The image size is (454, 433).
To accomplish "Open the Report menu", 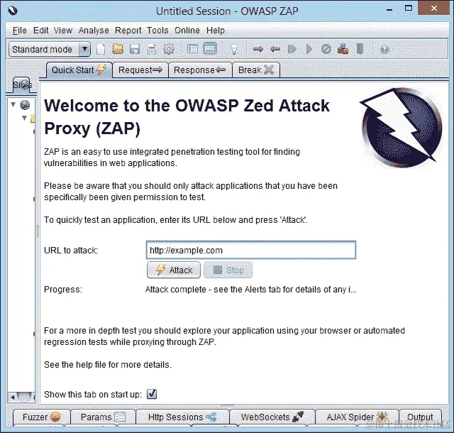I will pos(128,31).
